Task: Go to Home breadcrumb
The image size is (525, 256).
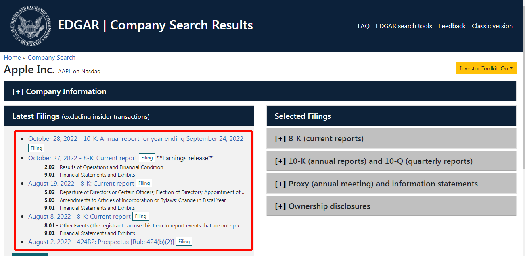Action: point(12,58)
